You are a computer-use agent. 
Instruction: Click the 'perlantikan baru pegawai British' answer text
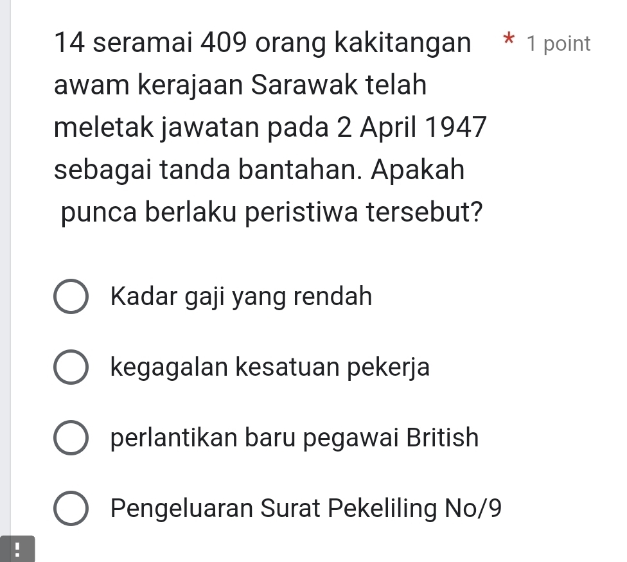click(294, 438)
